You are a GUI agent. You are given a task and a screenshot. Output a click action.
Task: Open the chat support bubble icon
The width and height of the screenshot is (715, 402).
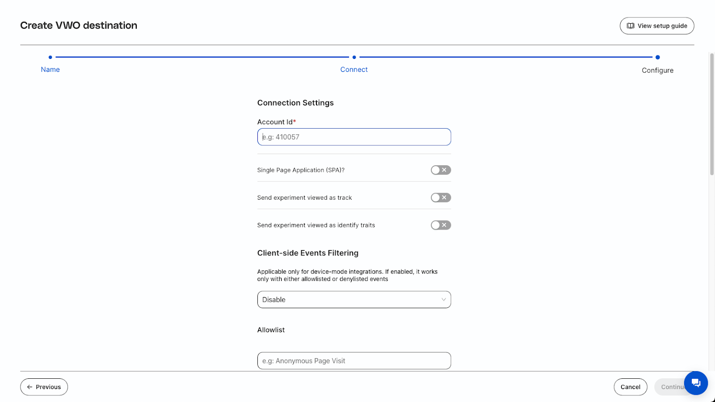(696, 383)
